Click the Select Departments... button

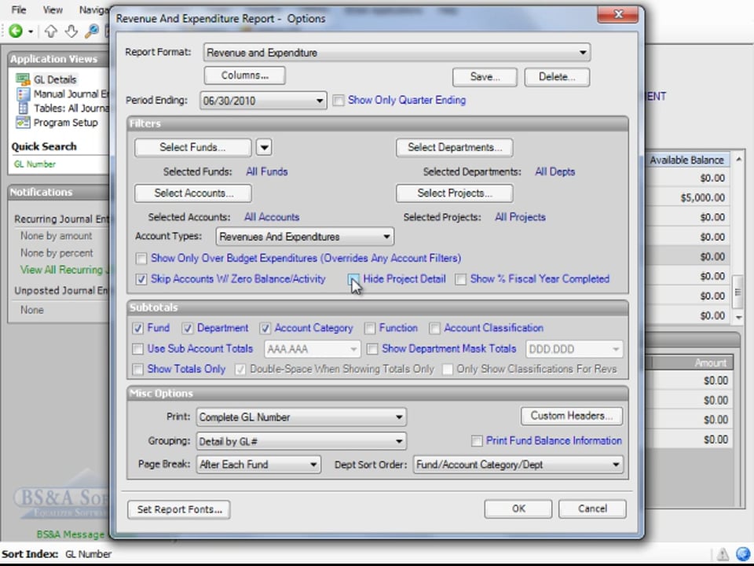(x=455, y=147)
